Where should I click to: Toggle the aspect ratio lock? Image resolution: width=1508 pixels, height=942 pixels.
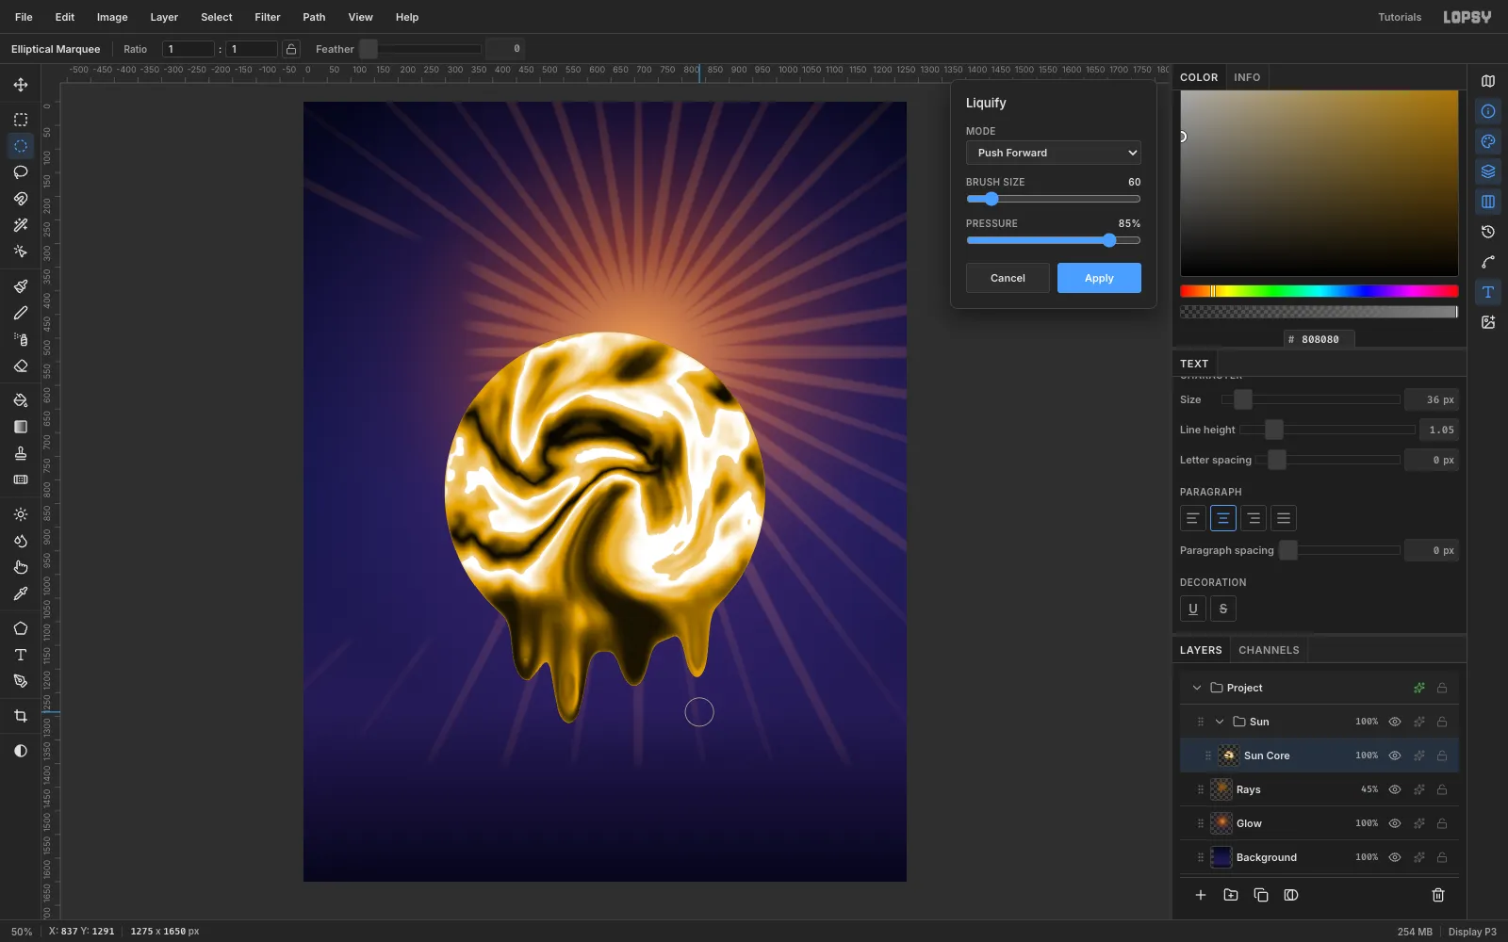(x=292, y=49)
